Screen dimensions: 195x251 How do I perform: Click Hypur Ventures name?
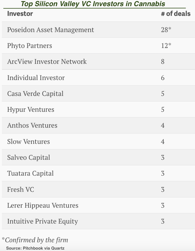(x=31, y=110)
